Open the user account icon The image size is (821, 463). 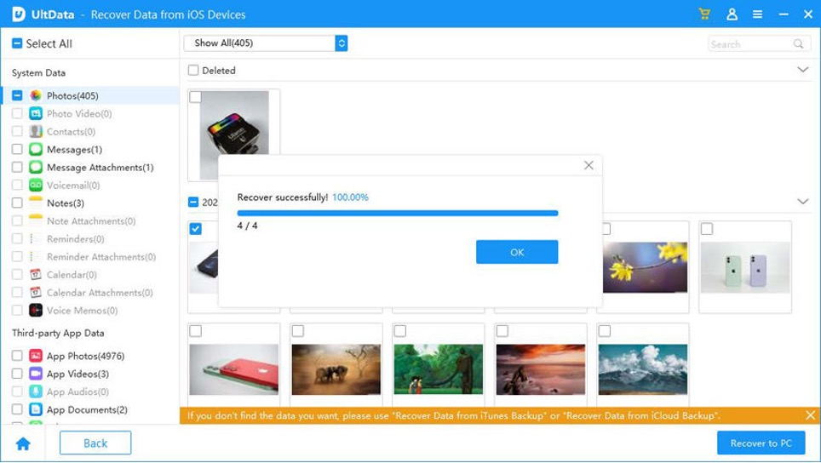tap(732, 14)
